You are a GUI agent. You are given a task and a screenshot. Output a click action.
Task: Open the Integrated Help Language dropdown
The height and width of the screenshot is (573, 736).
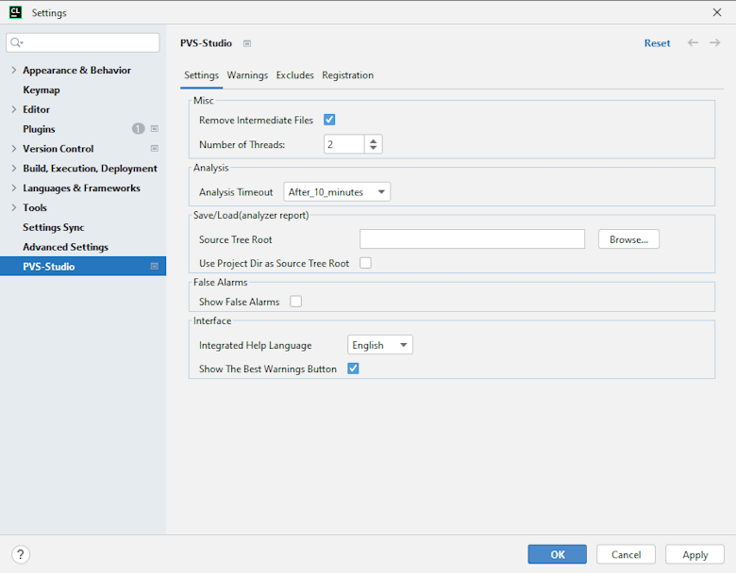click(380, 345)
